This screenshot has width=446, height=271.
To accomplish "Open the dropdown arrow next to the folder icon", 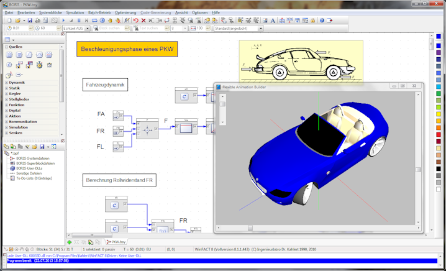I will pos(24,21).
